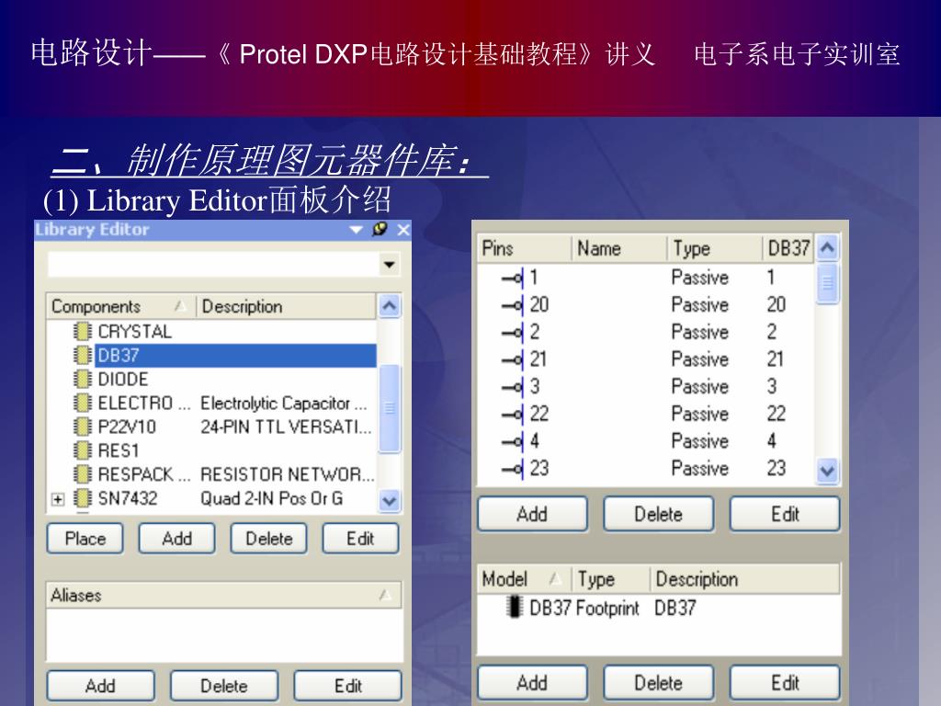Image resolution: width=941 pixels, height=706 pixels.
Task: Click Delete button under Pins list
Action: pyautogui.click(x=658, y=514)
